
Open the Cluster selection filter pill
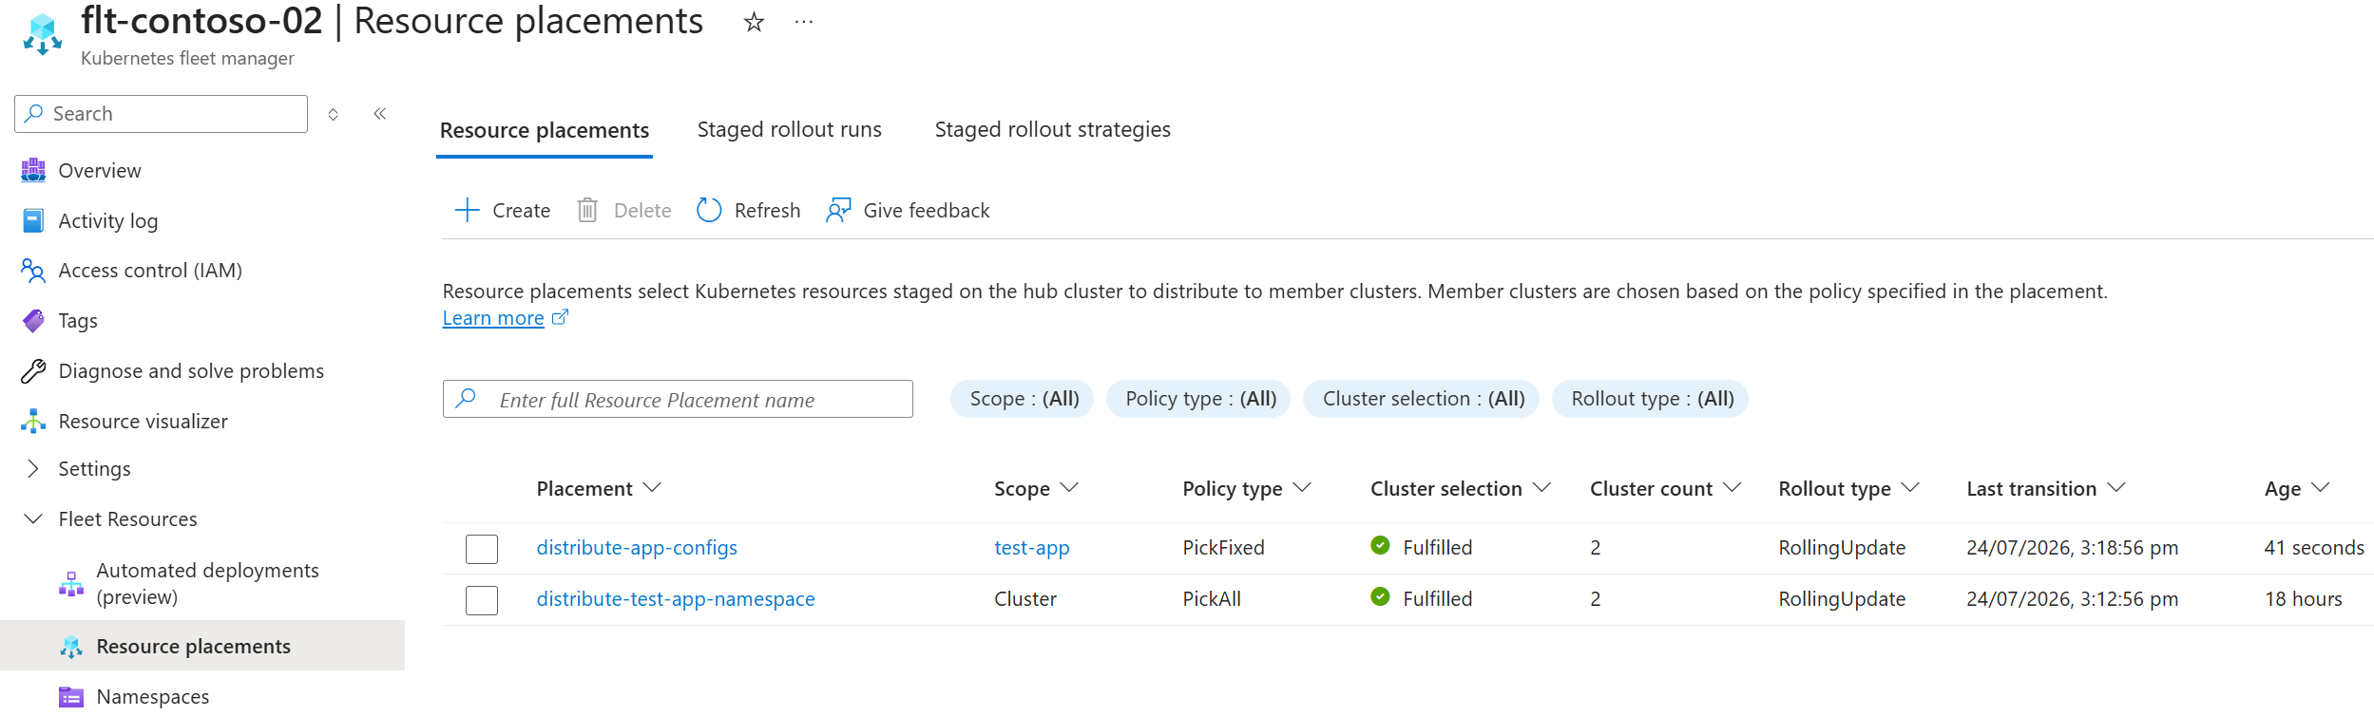[1422, 399]
